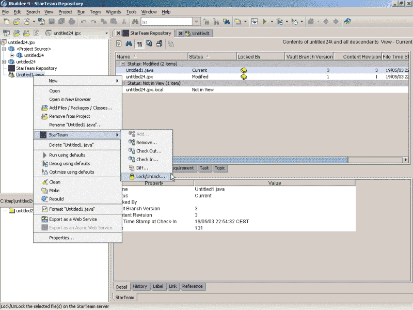Image resolution: width=413 pixels, height=310 pixels.
Task: Open the search combo box dropdown arrow
Action: point(196,22)
